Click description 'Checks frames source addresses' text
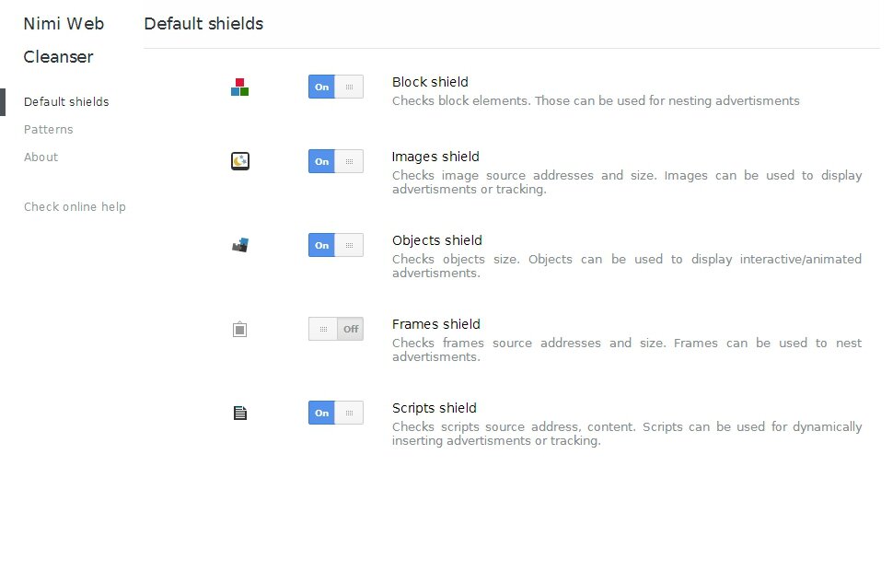This screenshot has width=893, height=571. pos(626,350)
